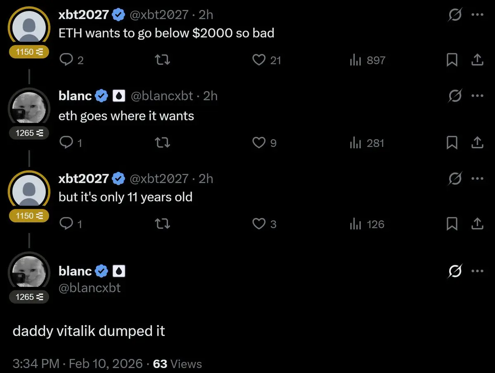Reply to "but it's only 11 years old" tweet
This screenshot has height=373, width=495.
point(66,224)
